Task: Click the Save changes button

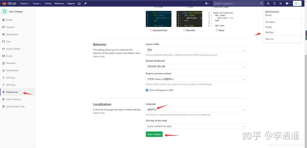Action: [154, 134]
